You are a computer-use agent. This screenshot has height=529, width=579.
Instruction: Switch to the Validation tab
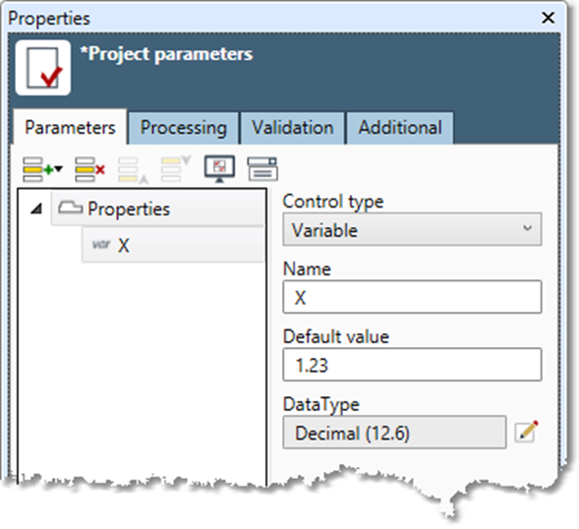293,128
